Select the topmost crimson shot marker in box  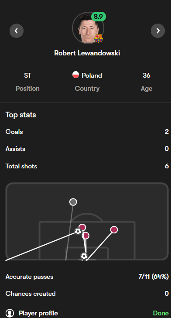point(82,228)
